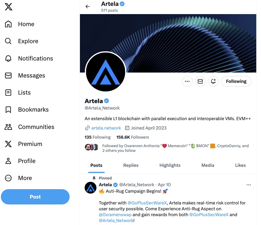This screenshot has width=261, height=225.
Task: Open Artela profile three-dot menu
Action: (x=187, y=81)
